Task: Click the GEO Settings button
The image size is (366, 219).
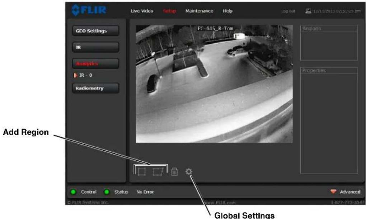Action: pos(96,31)
